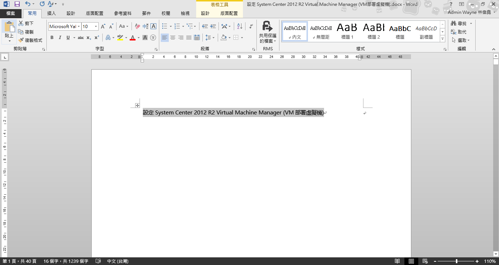Click the Enclose Characters icon

153,38
